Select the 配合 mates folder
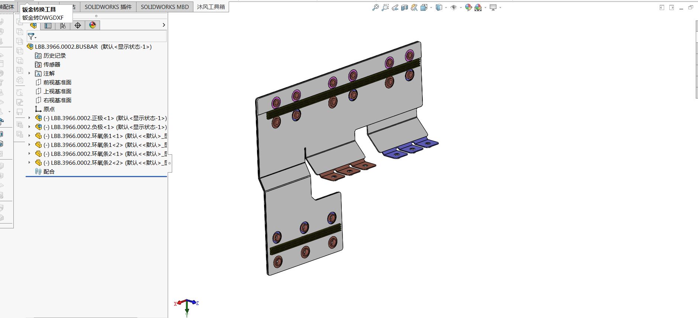This screenshot has width=698, height=318. click(x=49, y=171)
